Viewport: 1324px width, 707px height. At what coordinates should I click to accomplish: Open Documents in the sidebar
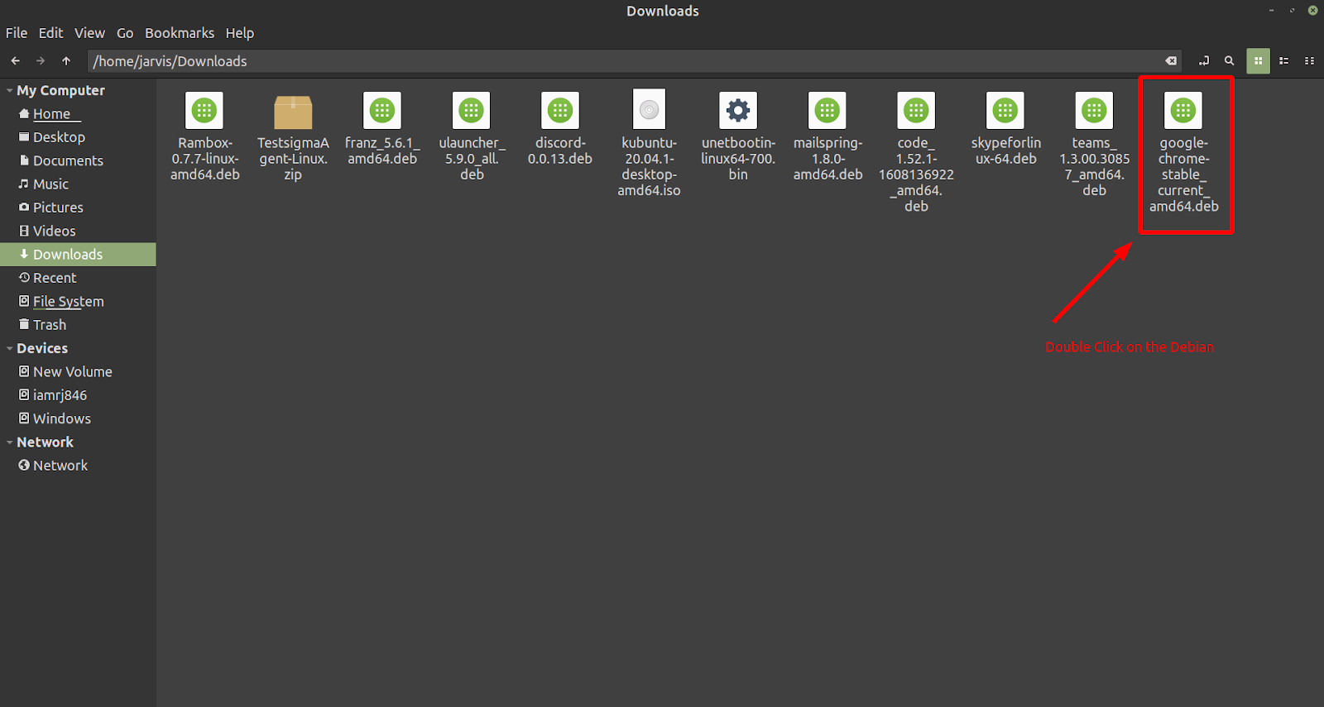pyautogui.click(x=68, y=160)
